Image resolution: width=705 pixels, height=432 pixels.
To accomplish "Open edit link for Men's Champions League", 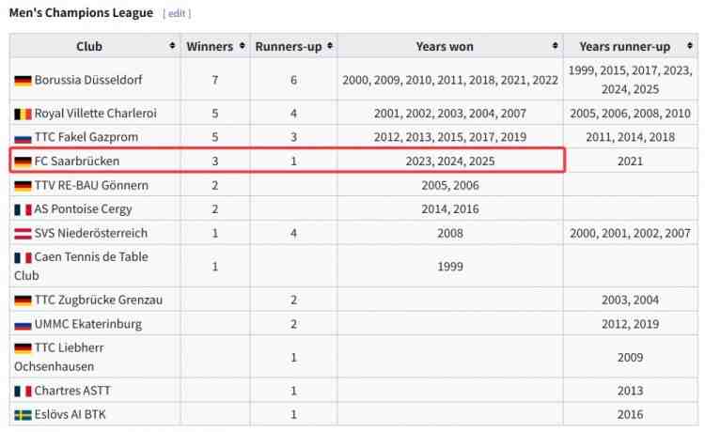I will 177,13.
